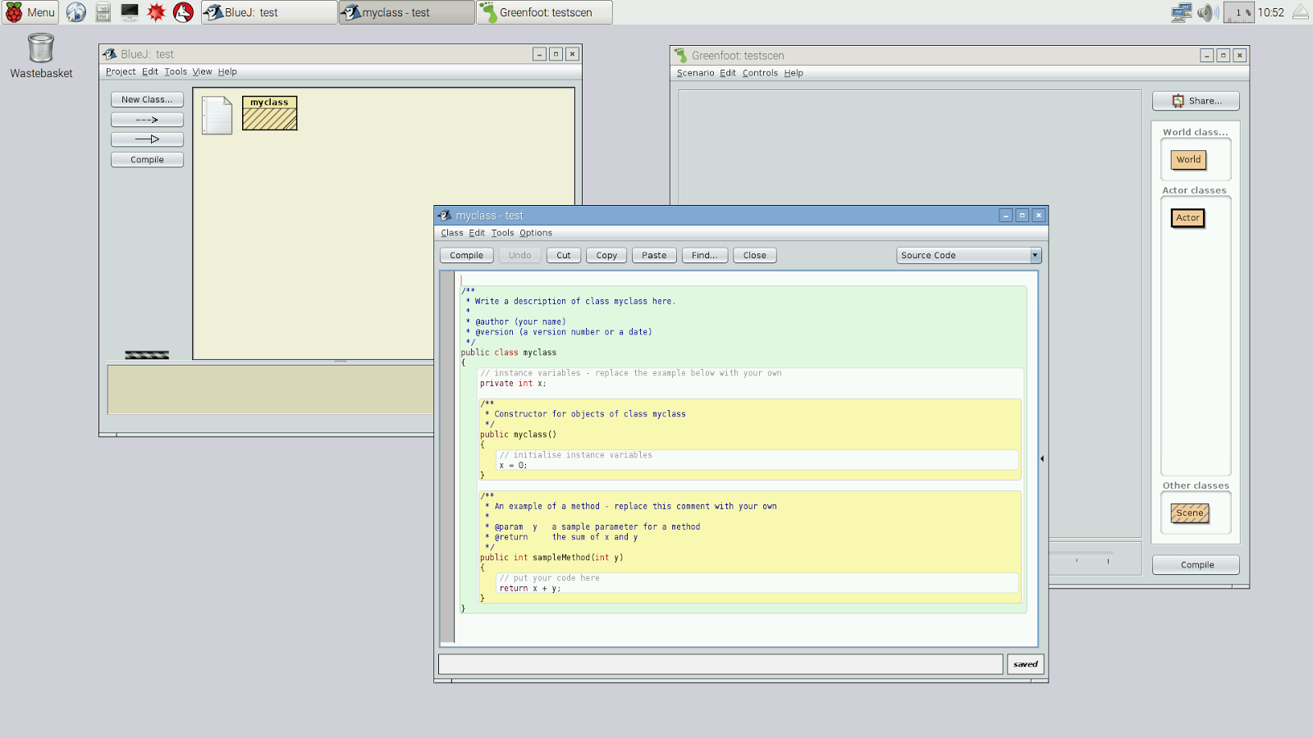
Task: Toggle the editor side panel arrow
Action: 1042,458
